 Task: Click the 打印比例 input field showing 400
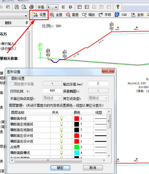(52, 90)
